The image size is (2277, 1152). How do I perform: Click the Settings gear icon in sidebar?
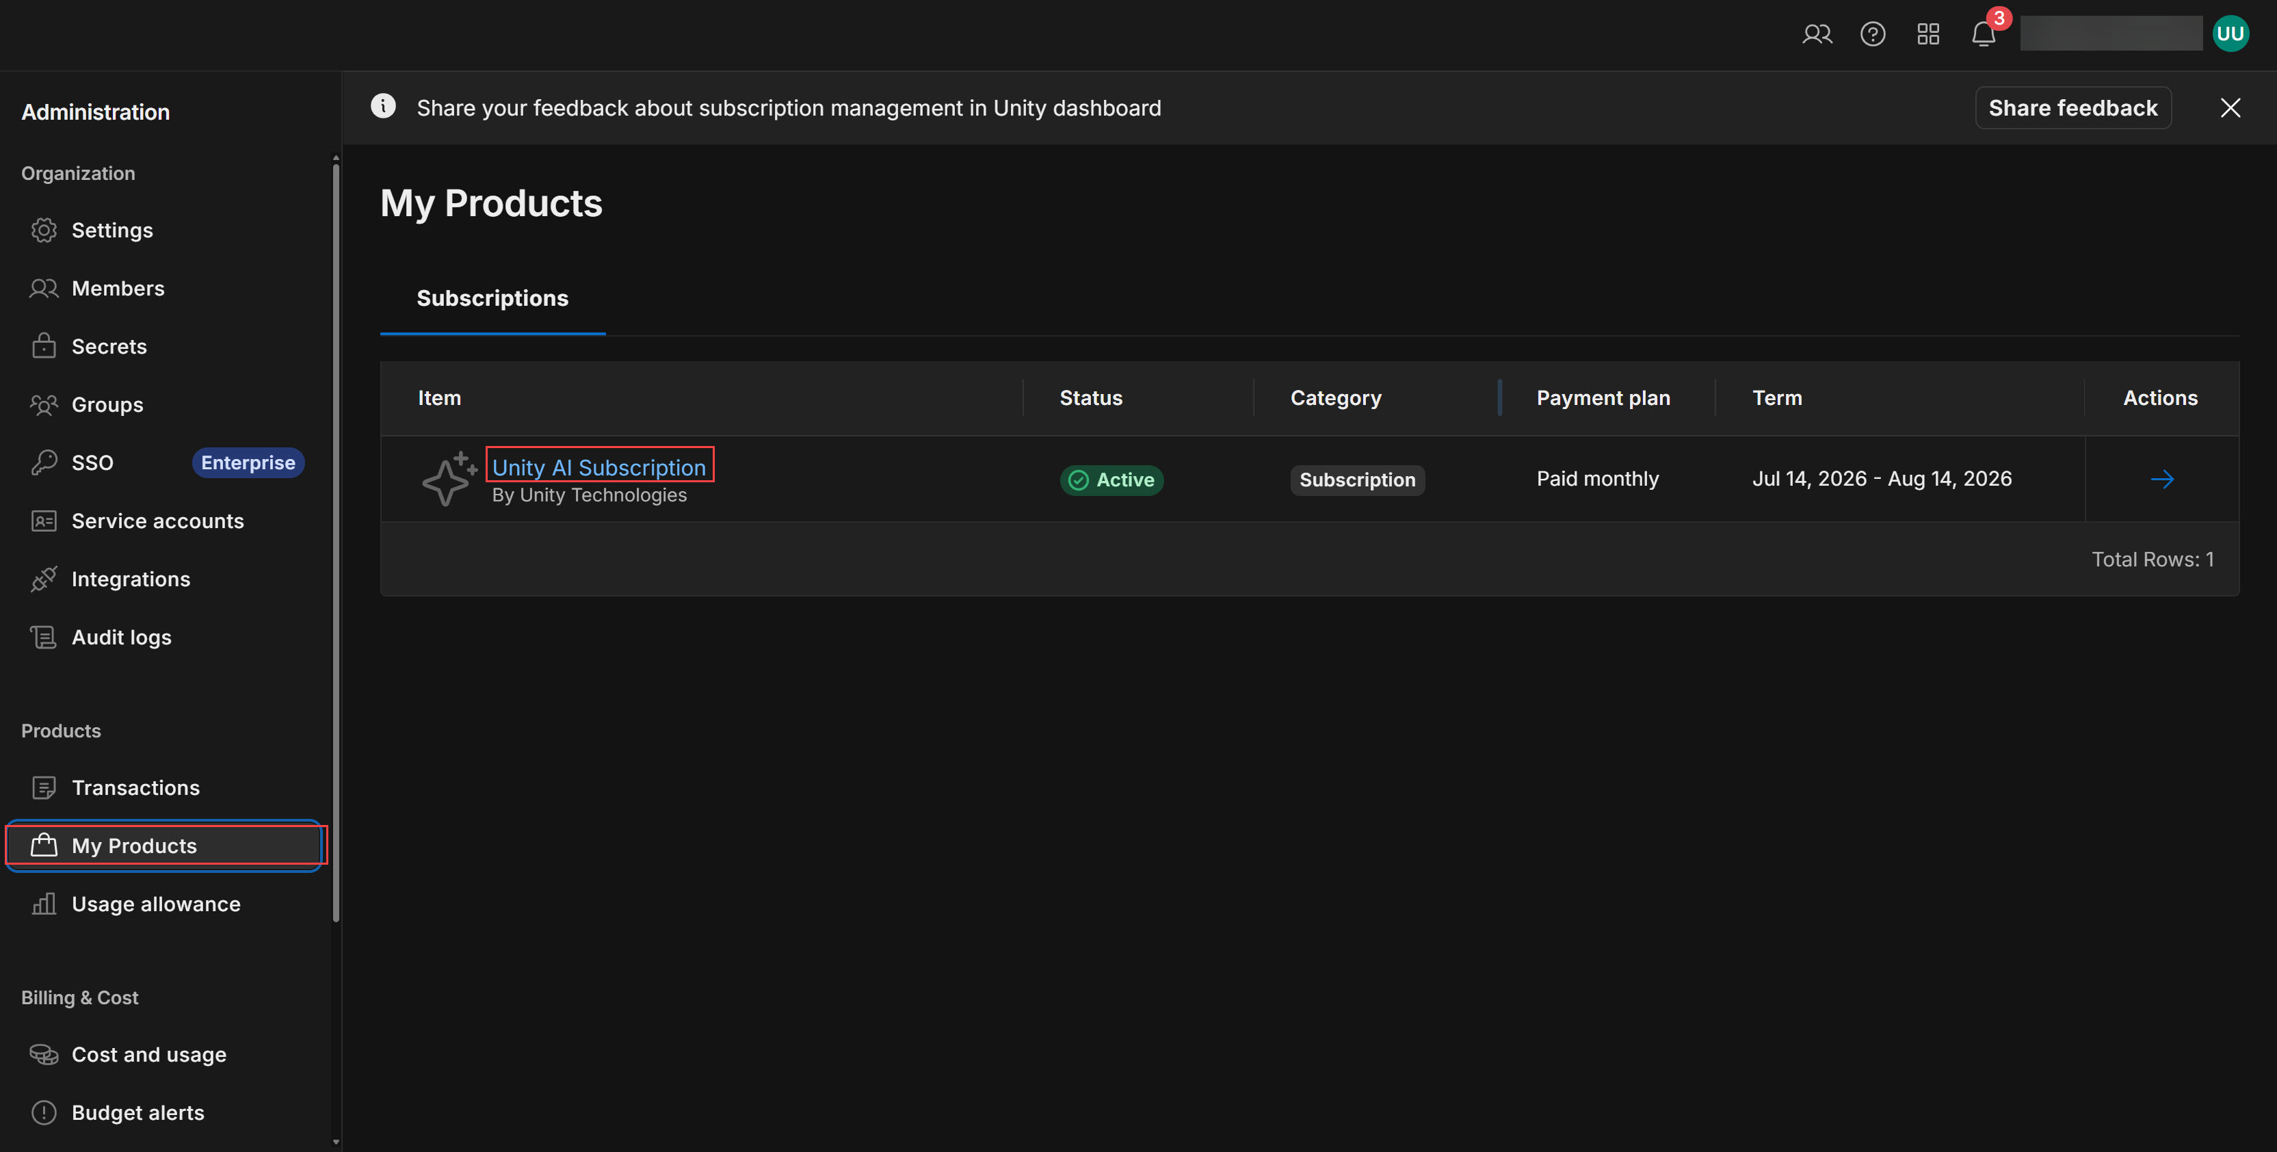(x=43, y=231)
